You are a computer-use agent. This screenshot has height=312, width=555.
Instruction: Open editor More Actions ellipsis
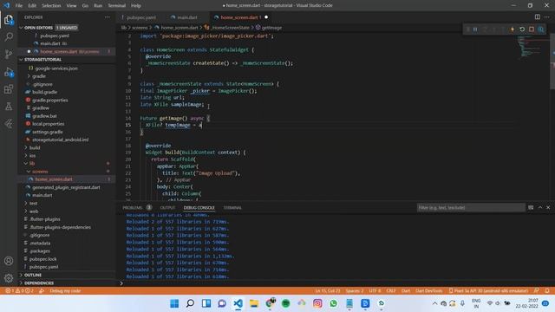pyautogui.click(x=547, y=17)
